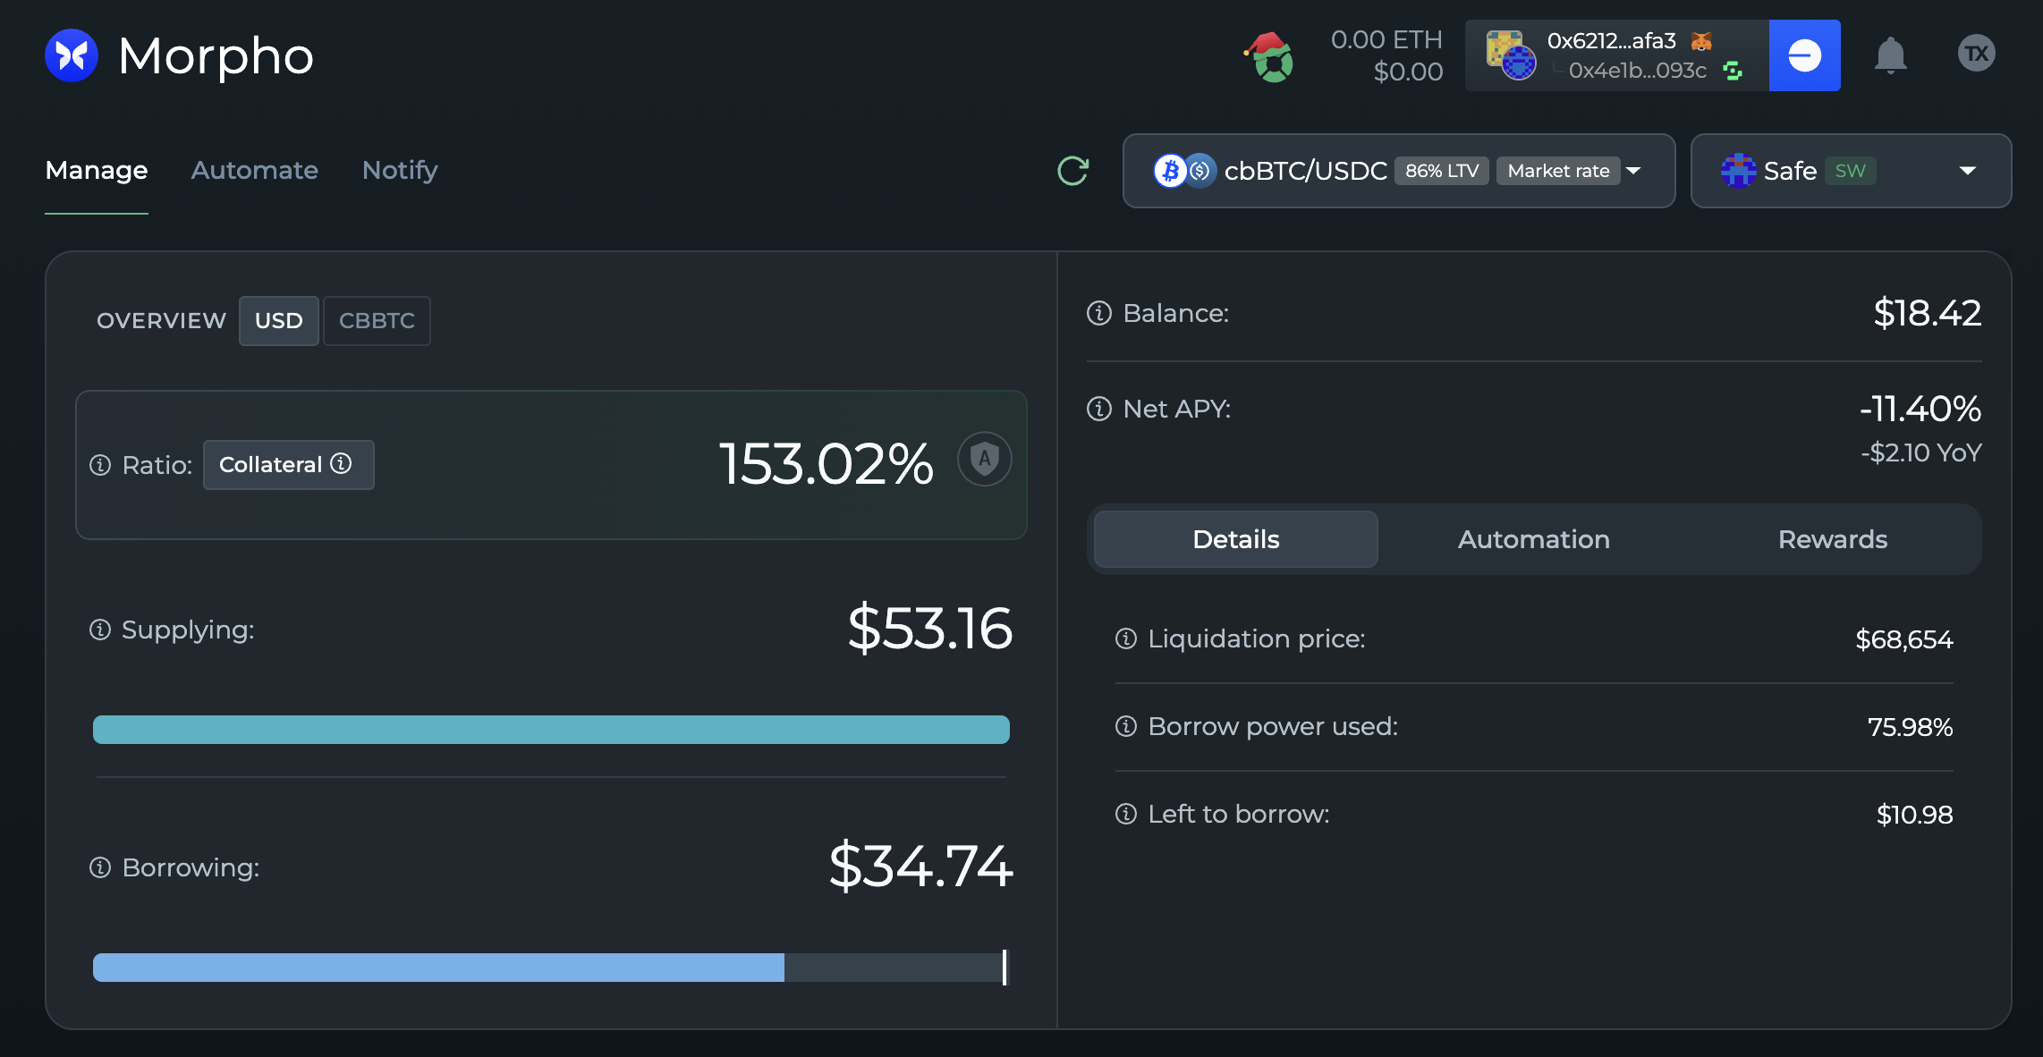
Task: Switch to the Notify tab
Action: point(400,170)
